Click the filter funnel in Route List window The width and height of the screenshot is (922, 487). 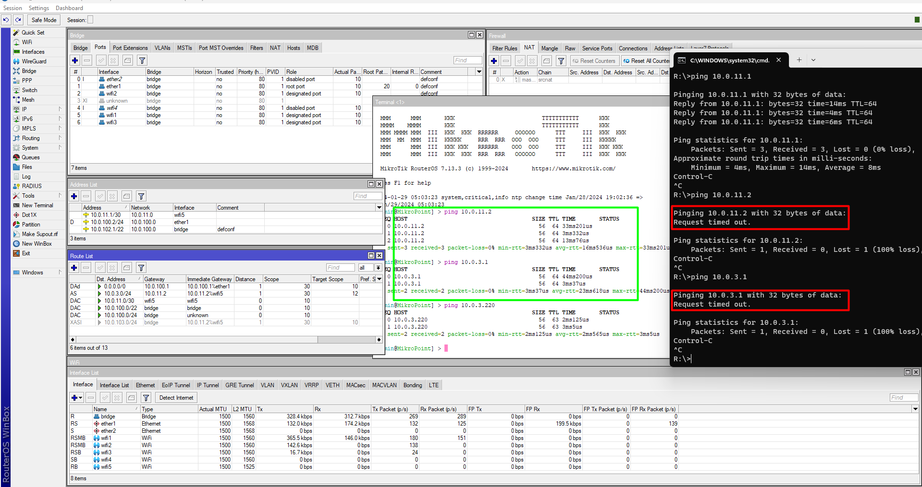141,268
